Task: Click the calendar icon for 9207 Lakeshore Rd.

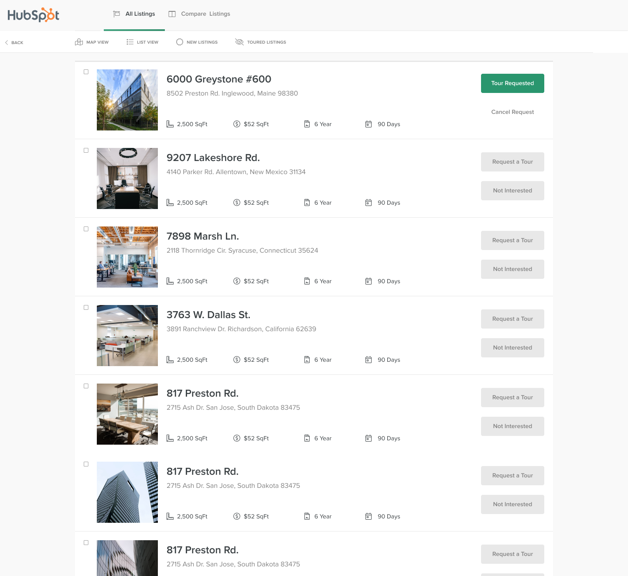Action: 369,202
